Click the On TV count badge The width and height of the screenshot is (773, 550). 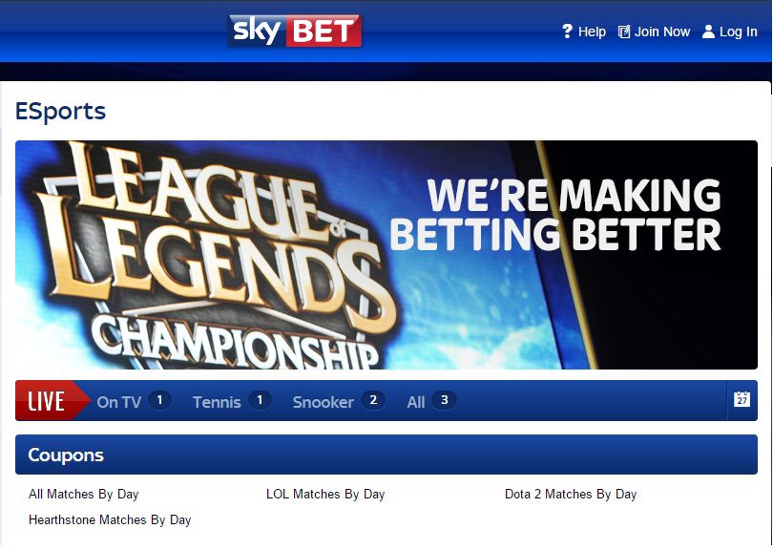pos(159,400)
